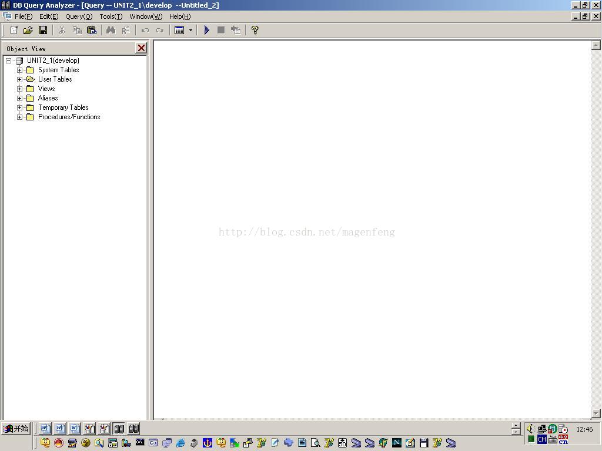Image resolution: width=602 pixels, height=451 pixels.
Task: Click Netscape N quick launch icon
Action: 397,443
